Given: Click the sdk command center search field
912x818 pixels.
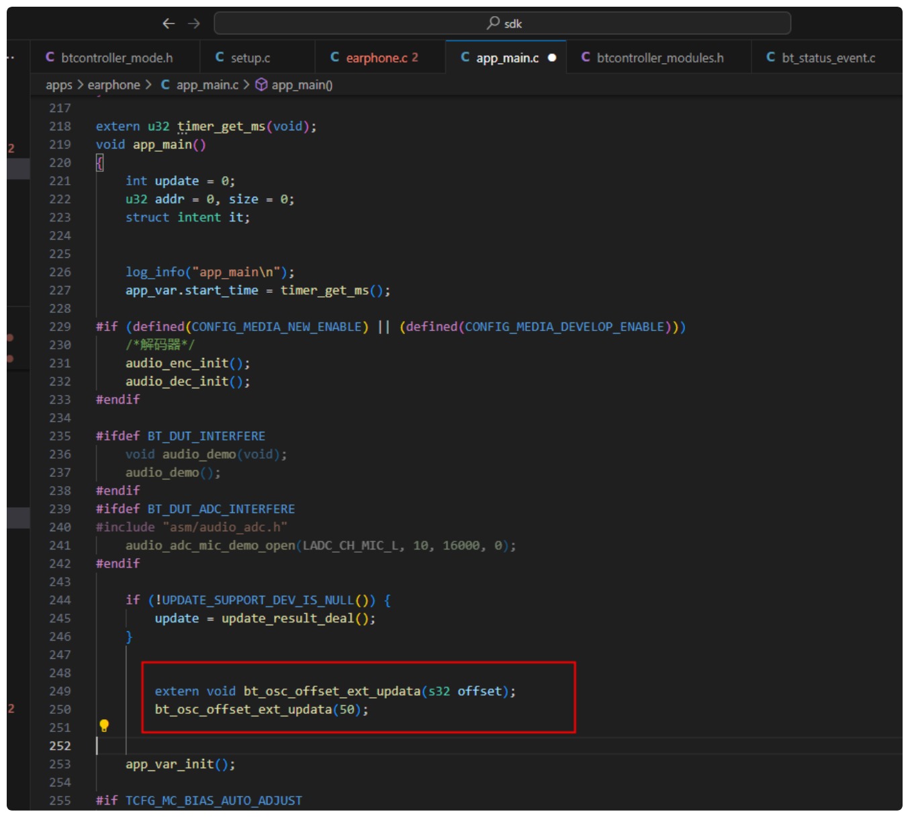Looking at the screenshot, I should coord(502,24).
